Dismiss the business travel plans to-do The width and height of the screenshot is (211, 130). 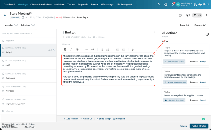click(x=194, y=82)
